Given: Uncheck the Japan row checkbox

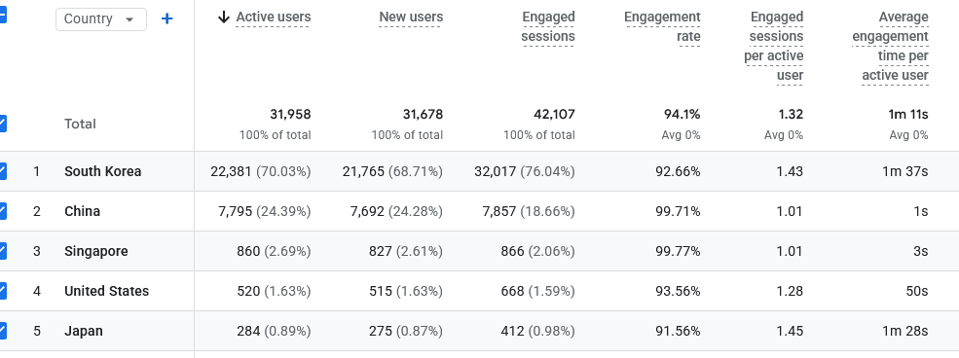Looking at the screenshot, I should tap(2, 331).
